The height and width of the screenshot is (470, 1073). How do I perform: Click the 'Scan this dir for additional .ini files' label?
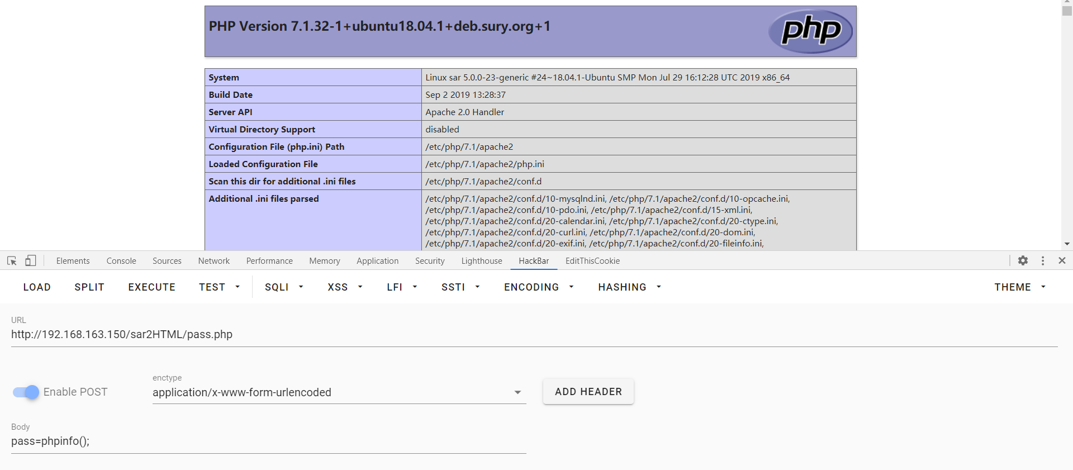click(x=282, y=182)
